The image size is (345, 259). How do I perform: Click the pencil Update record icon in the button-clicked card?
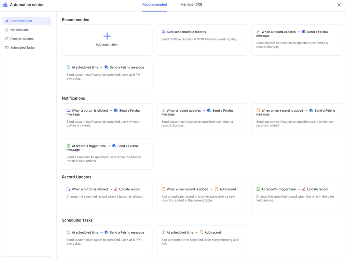(116, 189)
